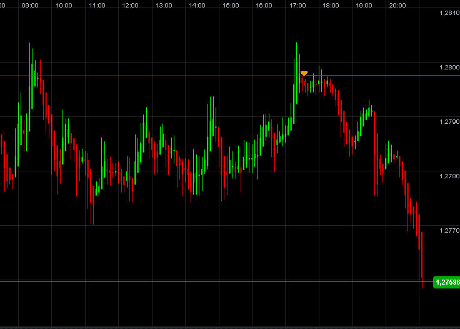Click the orange trade marker triangle
The width and height of the screenshot is (460, 329).
tap(304, 73)
